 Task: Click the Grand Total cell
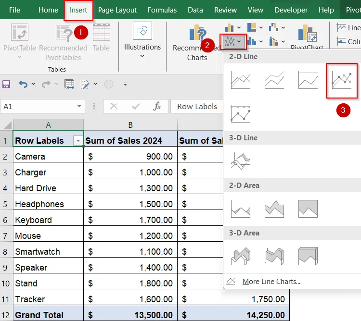[x=48, y=315]
